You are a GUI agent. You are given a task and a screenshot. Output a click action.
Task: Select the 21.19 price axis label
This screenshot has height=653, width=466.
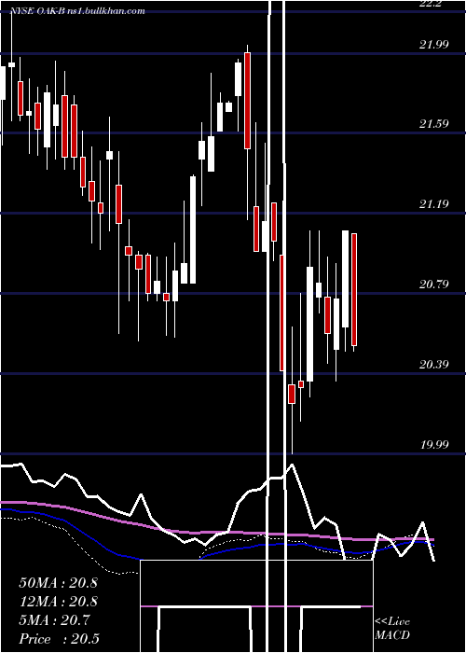pos(434,204)
